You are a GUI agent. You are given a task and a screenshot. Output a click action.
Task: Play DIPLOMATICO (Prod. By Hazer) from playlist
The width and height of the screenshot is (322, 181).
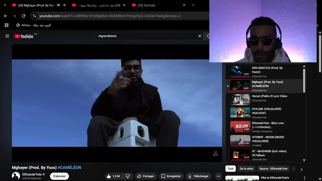pyautogui.click(x=264, y=72)
